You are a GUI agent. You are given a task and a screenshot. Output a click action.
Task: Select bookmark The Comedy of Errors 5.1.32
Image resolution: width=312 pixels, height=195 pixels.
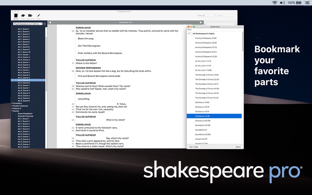pyautogui.click(x=207, y=98)
